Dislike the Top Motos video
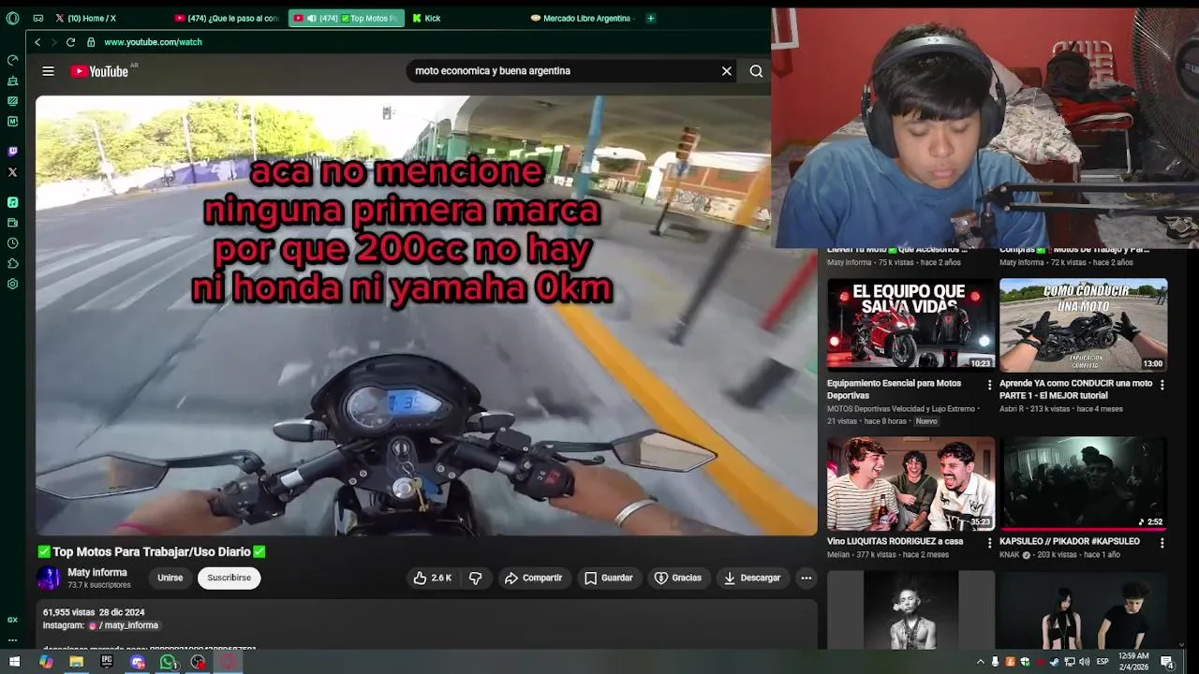This screenshot has height=674, width=1199. [x=476, y=579]
